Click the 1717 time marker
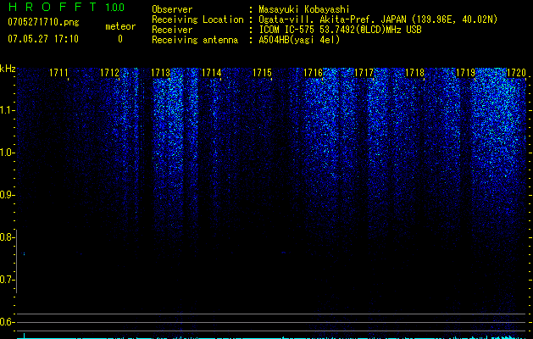 pos(364,73)
